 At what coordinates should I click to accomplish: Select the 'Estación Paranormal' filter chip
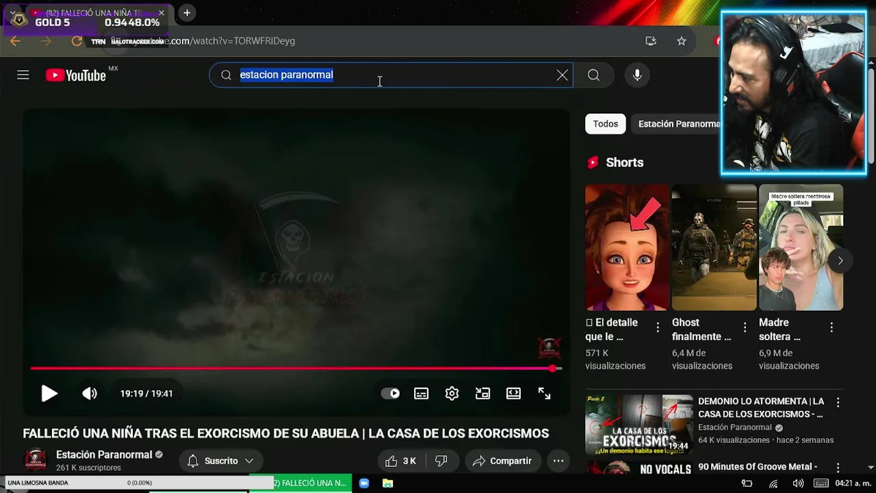[676, 124]
